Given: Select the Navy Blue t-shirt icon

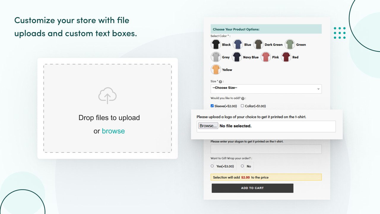Looking at the screenshot, I should coord(237,56).
